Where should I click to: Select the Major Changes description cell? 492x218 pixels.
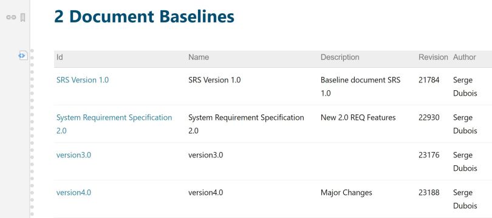tap(346, 193)
